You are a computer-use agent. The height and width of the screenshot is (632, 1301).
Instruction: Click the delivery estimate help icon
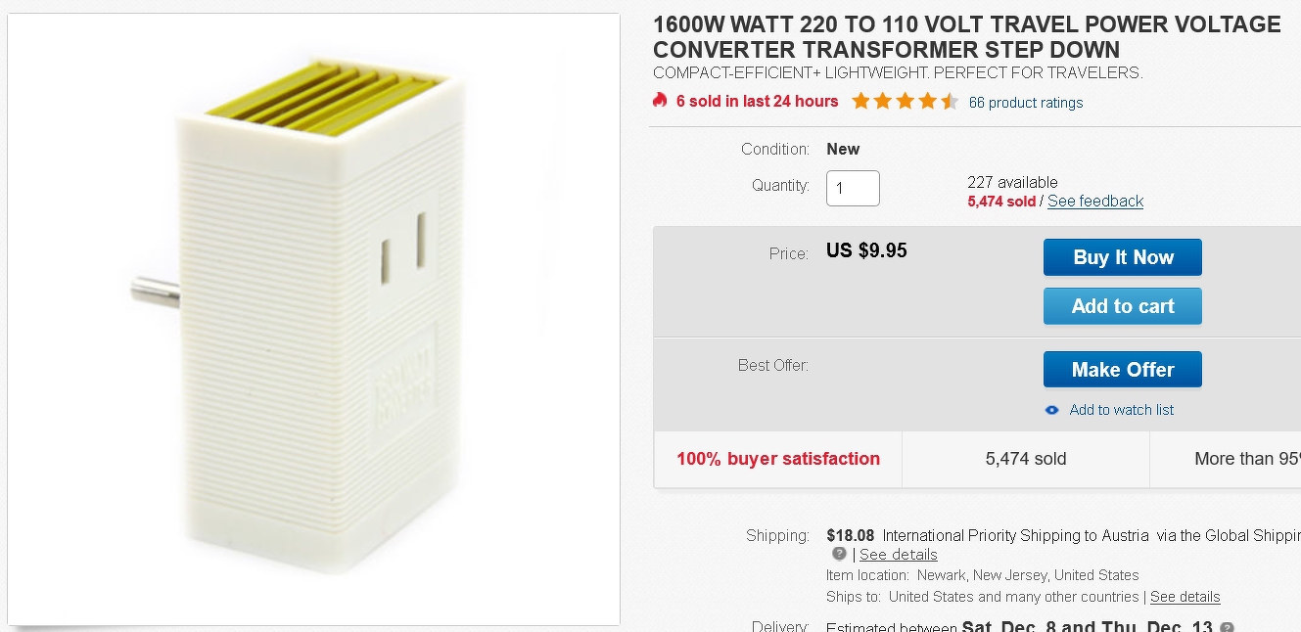(1228, 627)
